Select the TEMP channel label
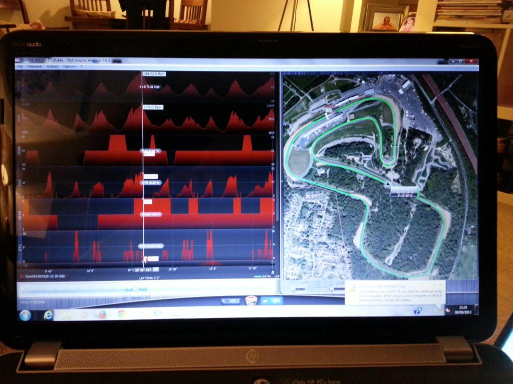 [19, 151]
